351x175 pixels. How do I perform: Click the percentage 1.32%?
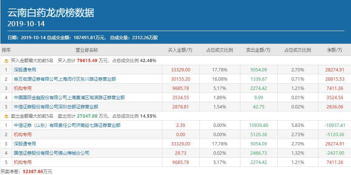coord(298,153)
